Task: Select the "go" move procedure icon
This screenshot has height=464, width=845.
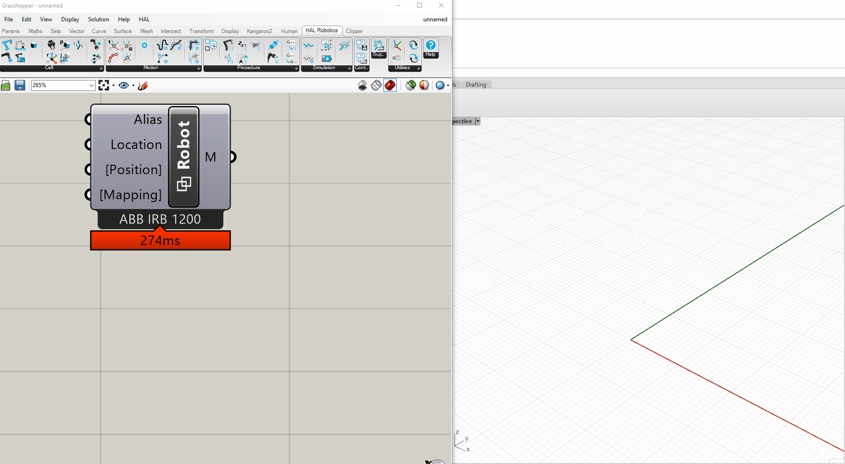Action: [256, 45]
